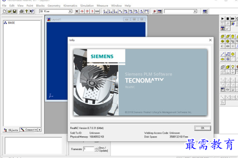Click the Framerate spinner arrows
238x158 pixels.
pyautogui.click(x=96, y=149)
